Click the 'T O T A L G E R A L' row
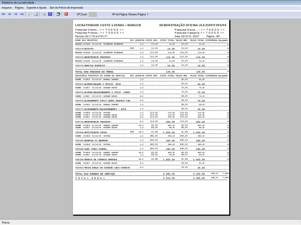This screenshot has height=225, width=301. click(152, 178)
